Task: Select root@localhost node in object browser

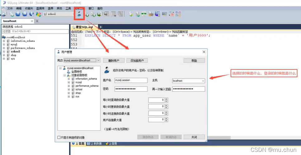Action: [16, 37]
